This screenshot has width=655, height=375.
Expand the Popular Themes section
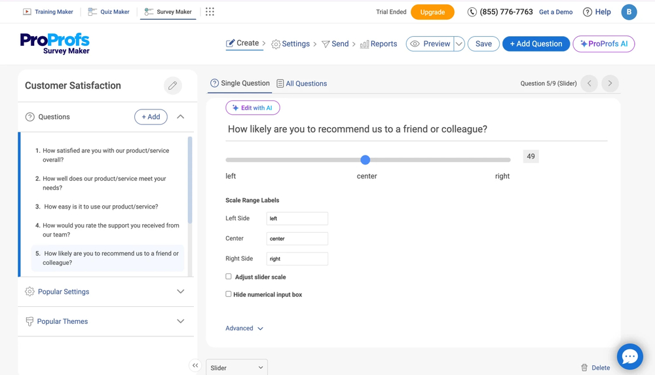[180, 321]
